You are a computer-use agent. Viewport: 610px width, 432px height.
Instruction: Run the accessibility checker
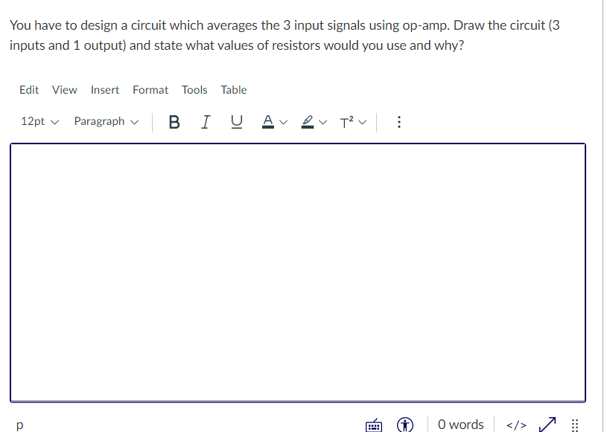(405, 425)
